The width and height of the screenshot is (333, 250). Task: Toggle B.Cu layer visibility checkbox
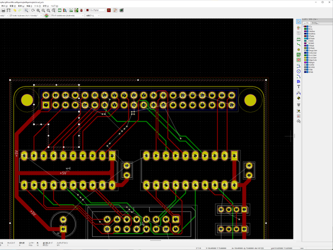[309, 29]
